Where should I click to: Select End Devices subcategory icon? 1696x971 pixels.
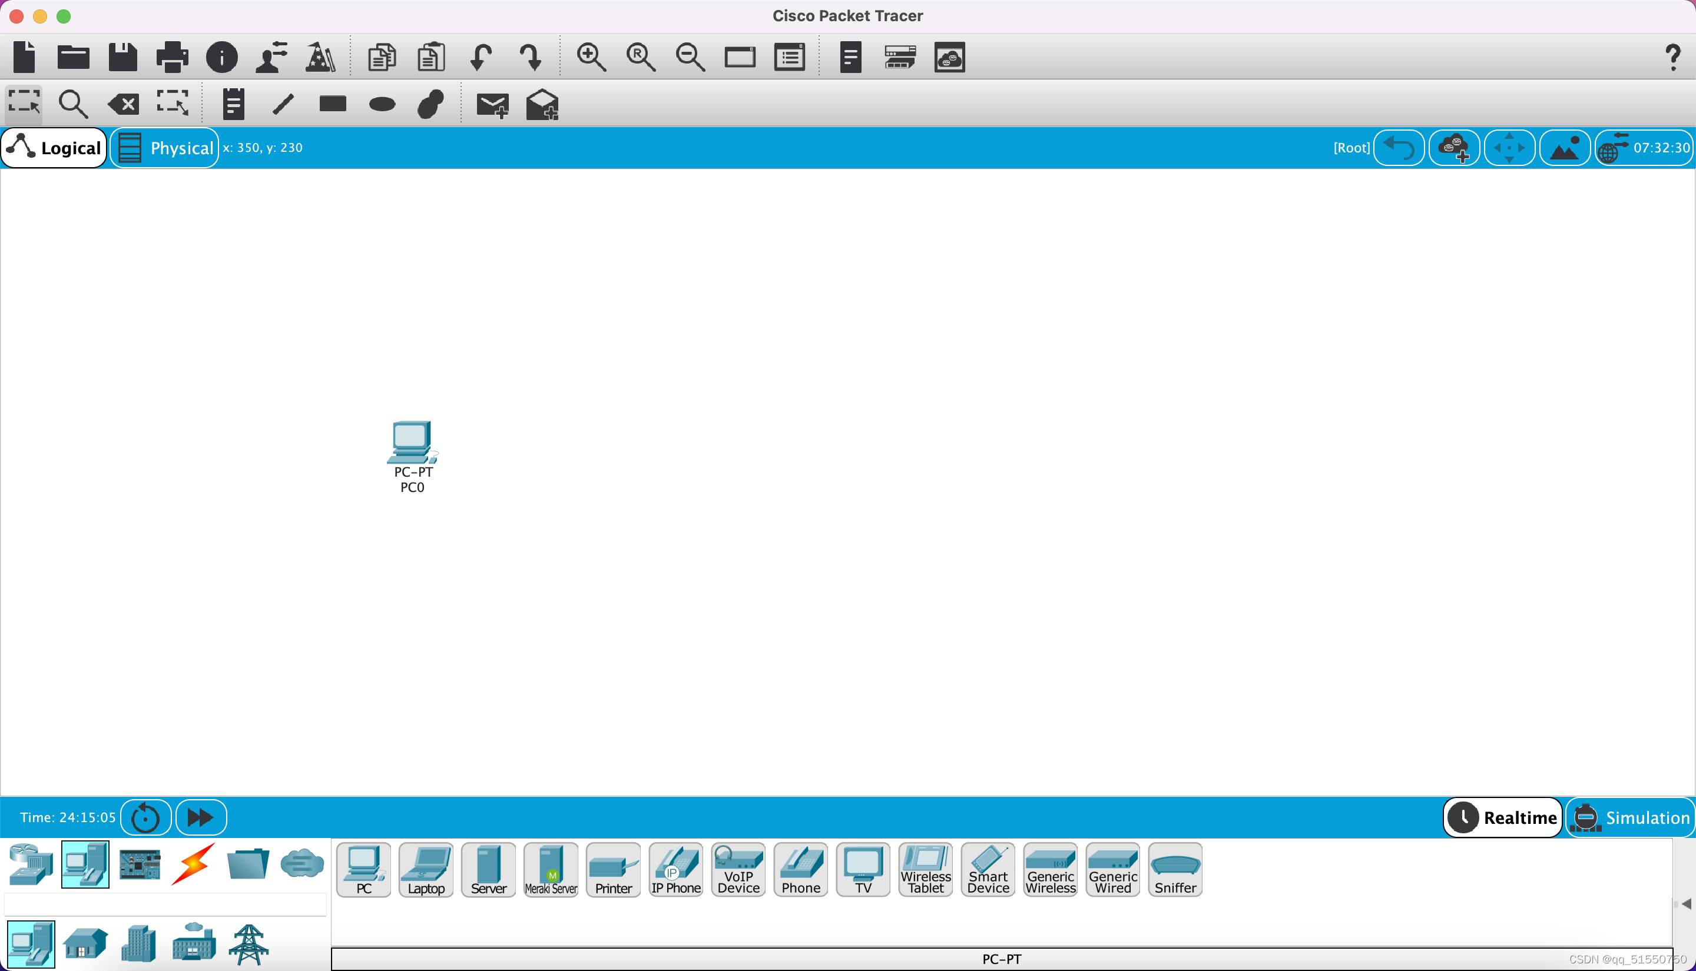pyautogui.click(x=31, y=945)
